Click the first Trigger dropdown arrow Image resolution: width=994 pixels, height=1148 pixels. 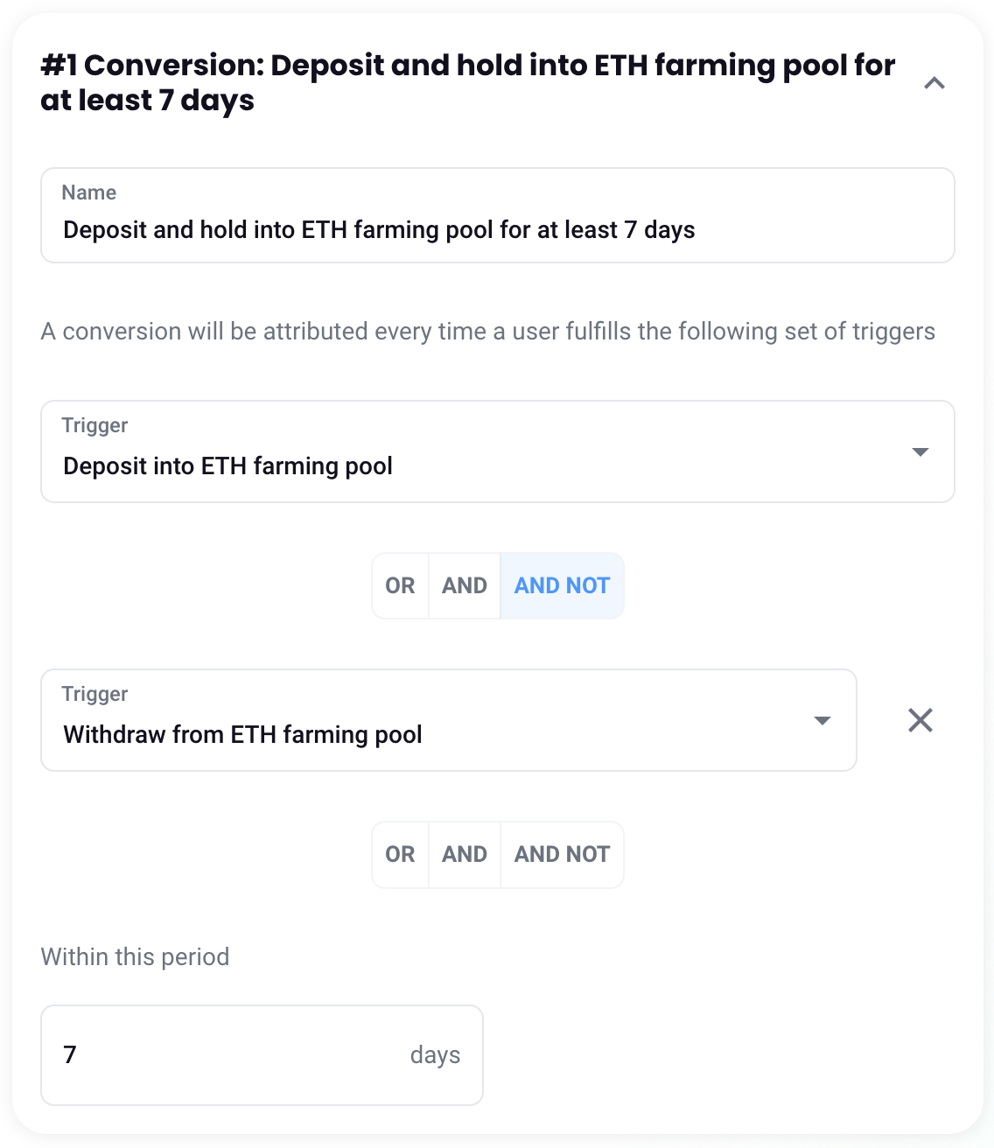point(920,452)
